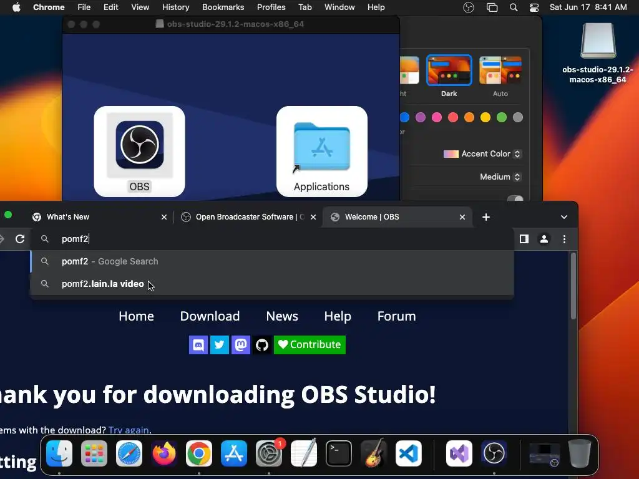Open the OBS Help link

pyautogui.click(x=338, y=316)
